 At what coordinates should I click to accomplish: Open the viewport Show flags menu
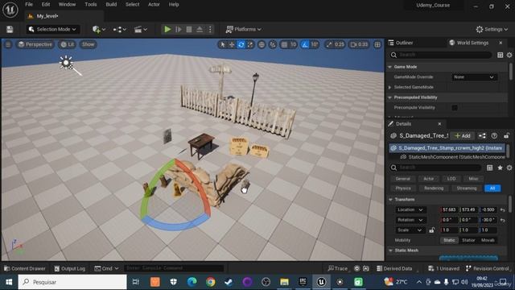pos(88,44)
